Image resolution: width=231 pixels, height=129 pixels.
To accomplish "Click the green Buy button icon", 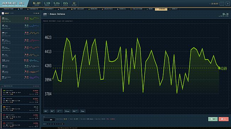I will pos(213,119).
